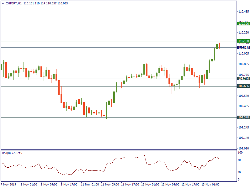Select the green 110.130 price label
The width and height of the screenshot is (251, 188).
coord(244,41)
